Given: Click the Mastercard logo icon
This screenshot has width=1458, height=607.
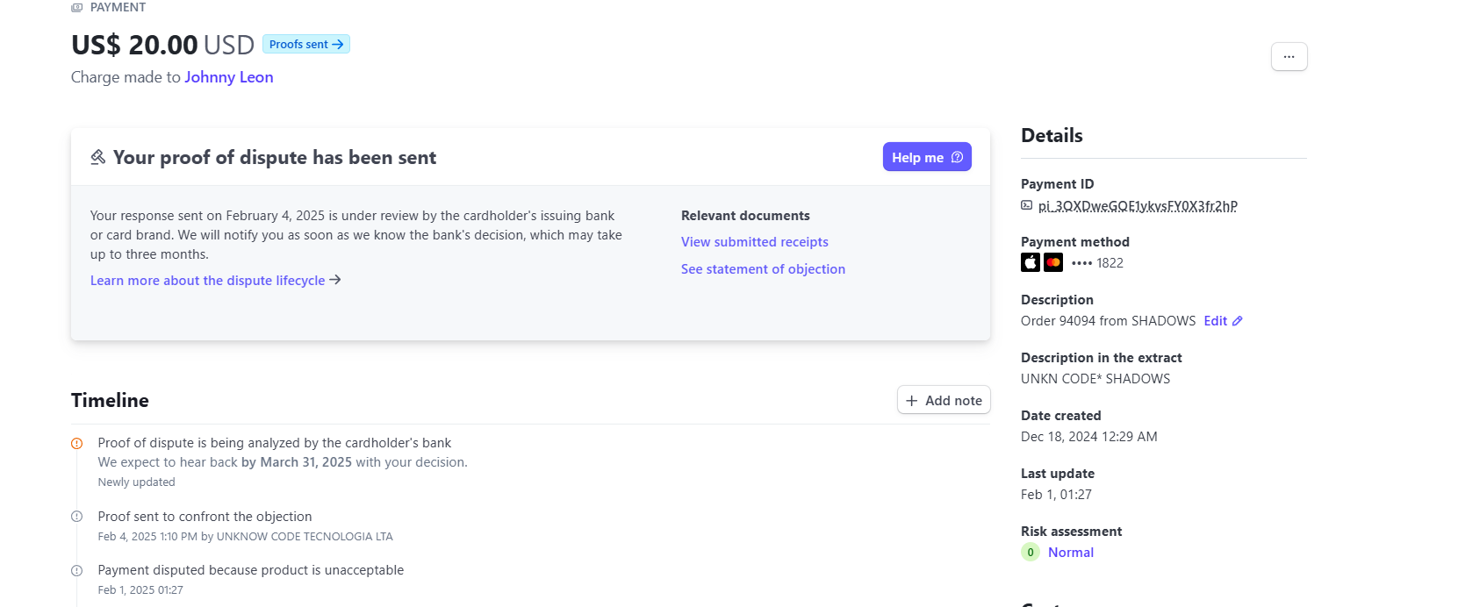Looking at the screenshot, I should click(x=1053, y=262).
